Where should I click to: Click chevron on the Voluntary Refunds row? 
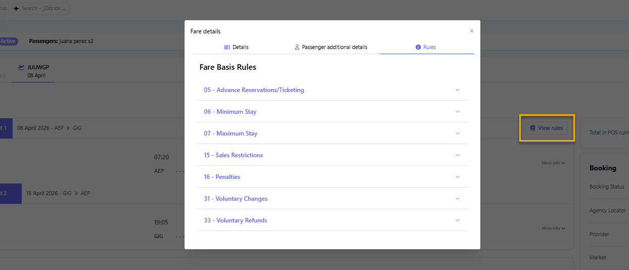[458, 220]
